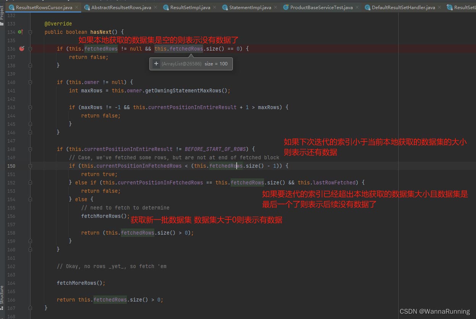476x319 pixels.
Task: Open the Project tool window
Action: pos(2,14)
